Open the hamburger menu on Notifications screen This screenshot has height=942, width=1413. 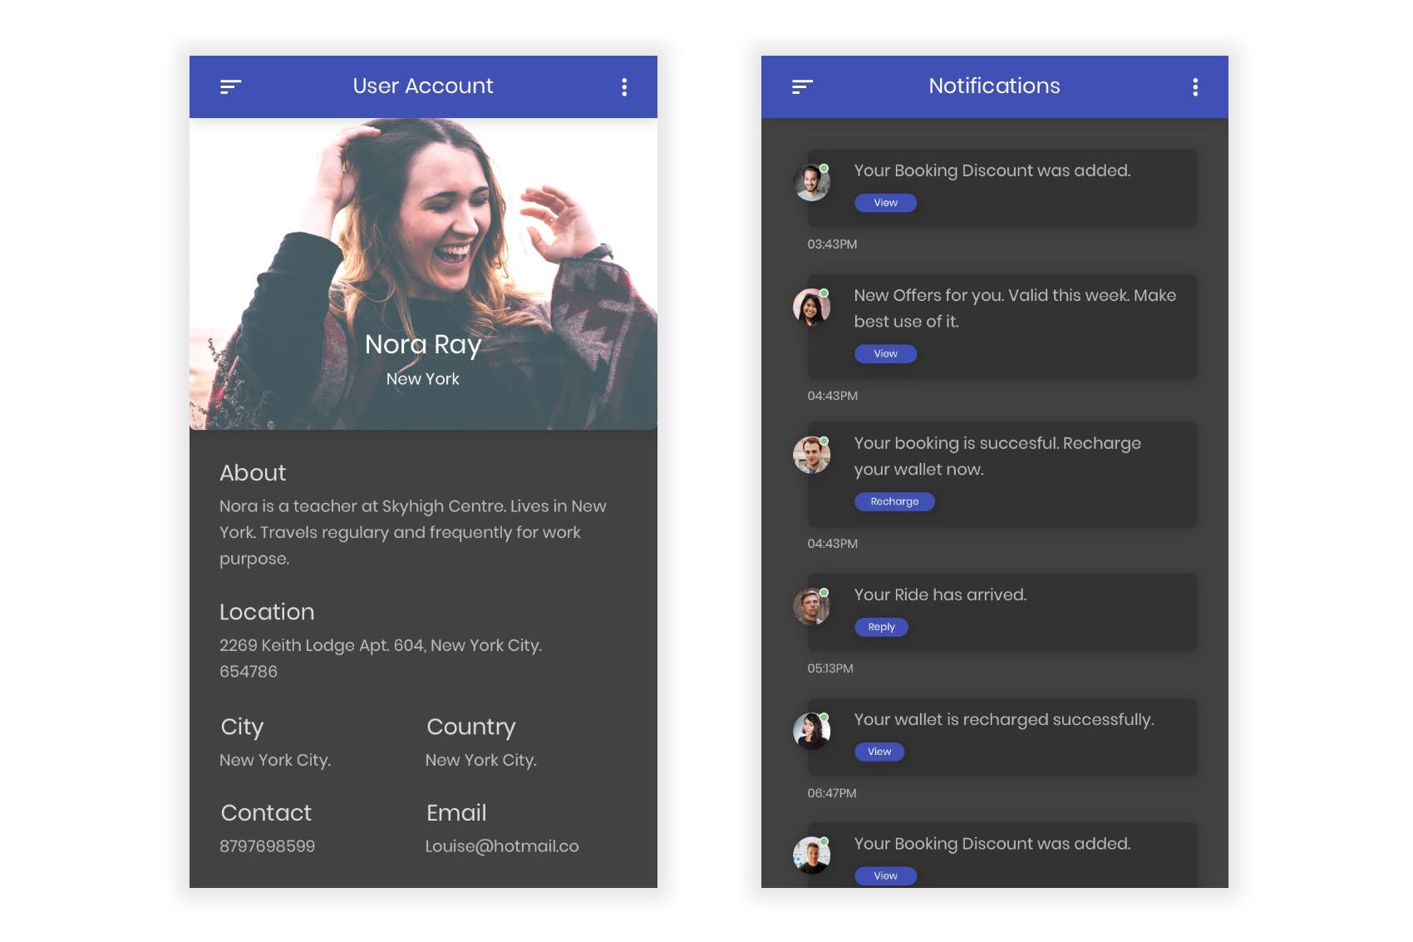802,86
